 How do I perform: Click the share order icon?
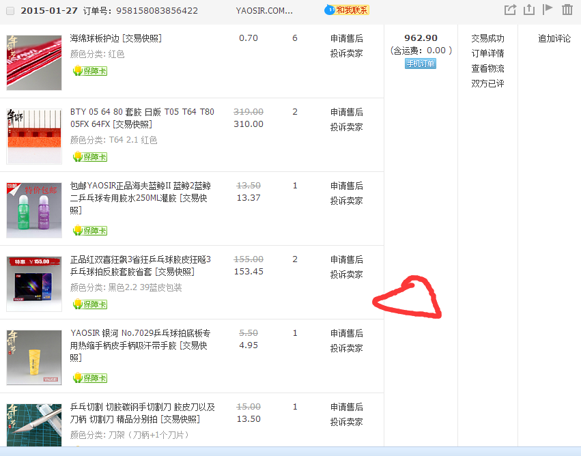click(x=509, y=10)
